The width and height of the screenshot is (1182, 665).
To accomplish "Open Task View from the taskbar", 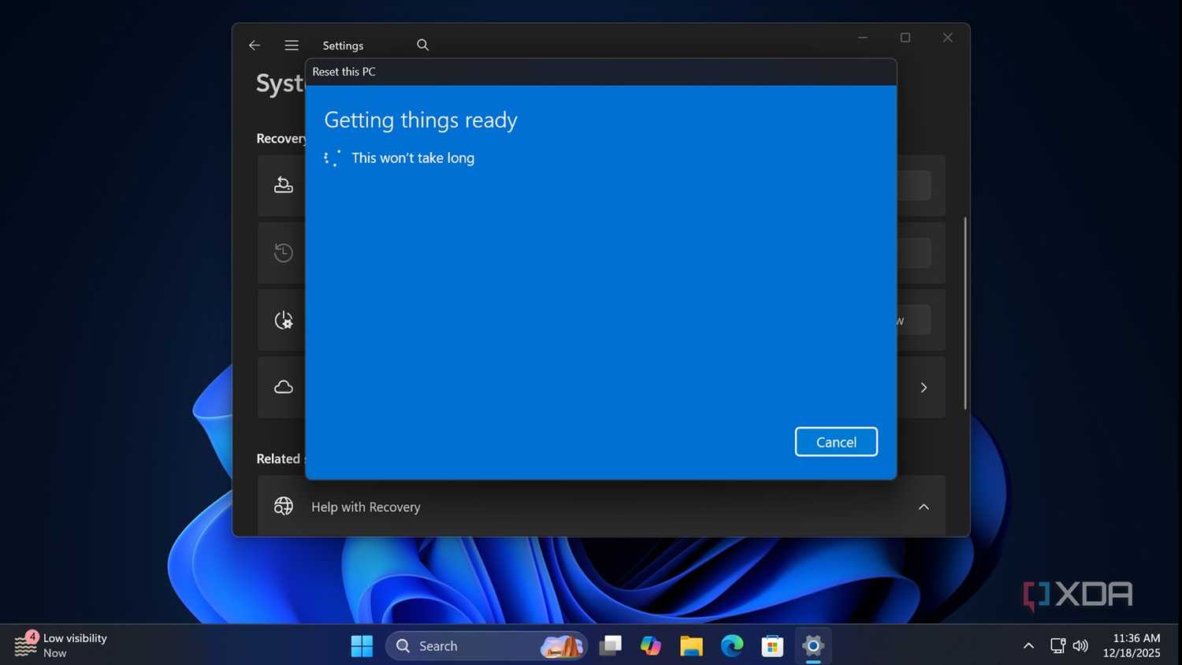I will click(x=610, y=646).
